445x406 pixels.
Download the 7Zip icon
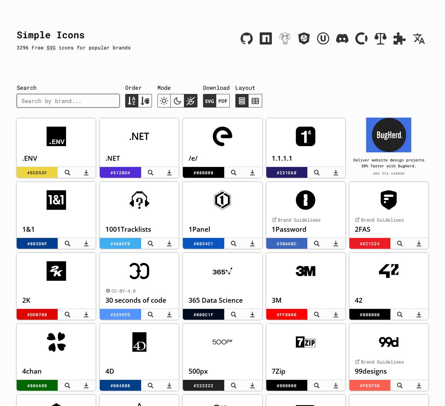pos(336,385)
